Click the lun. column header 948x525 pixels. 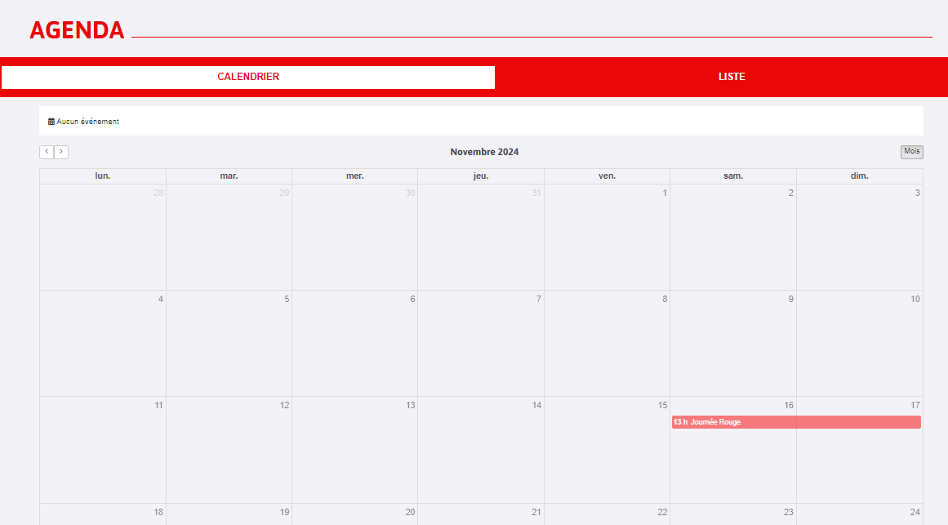point(103,176)
